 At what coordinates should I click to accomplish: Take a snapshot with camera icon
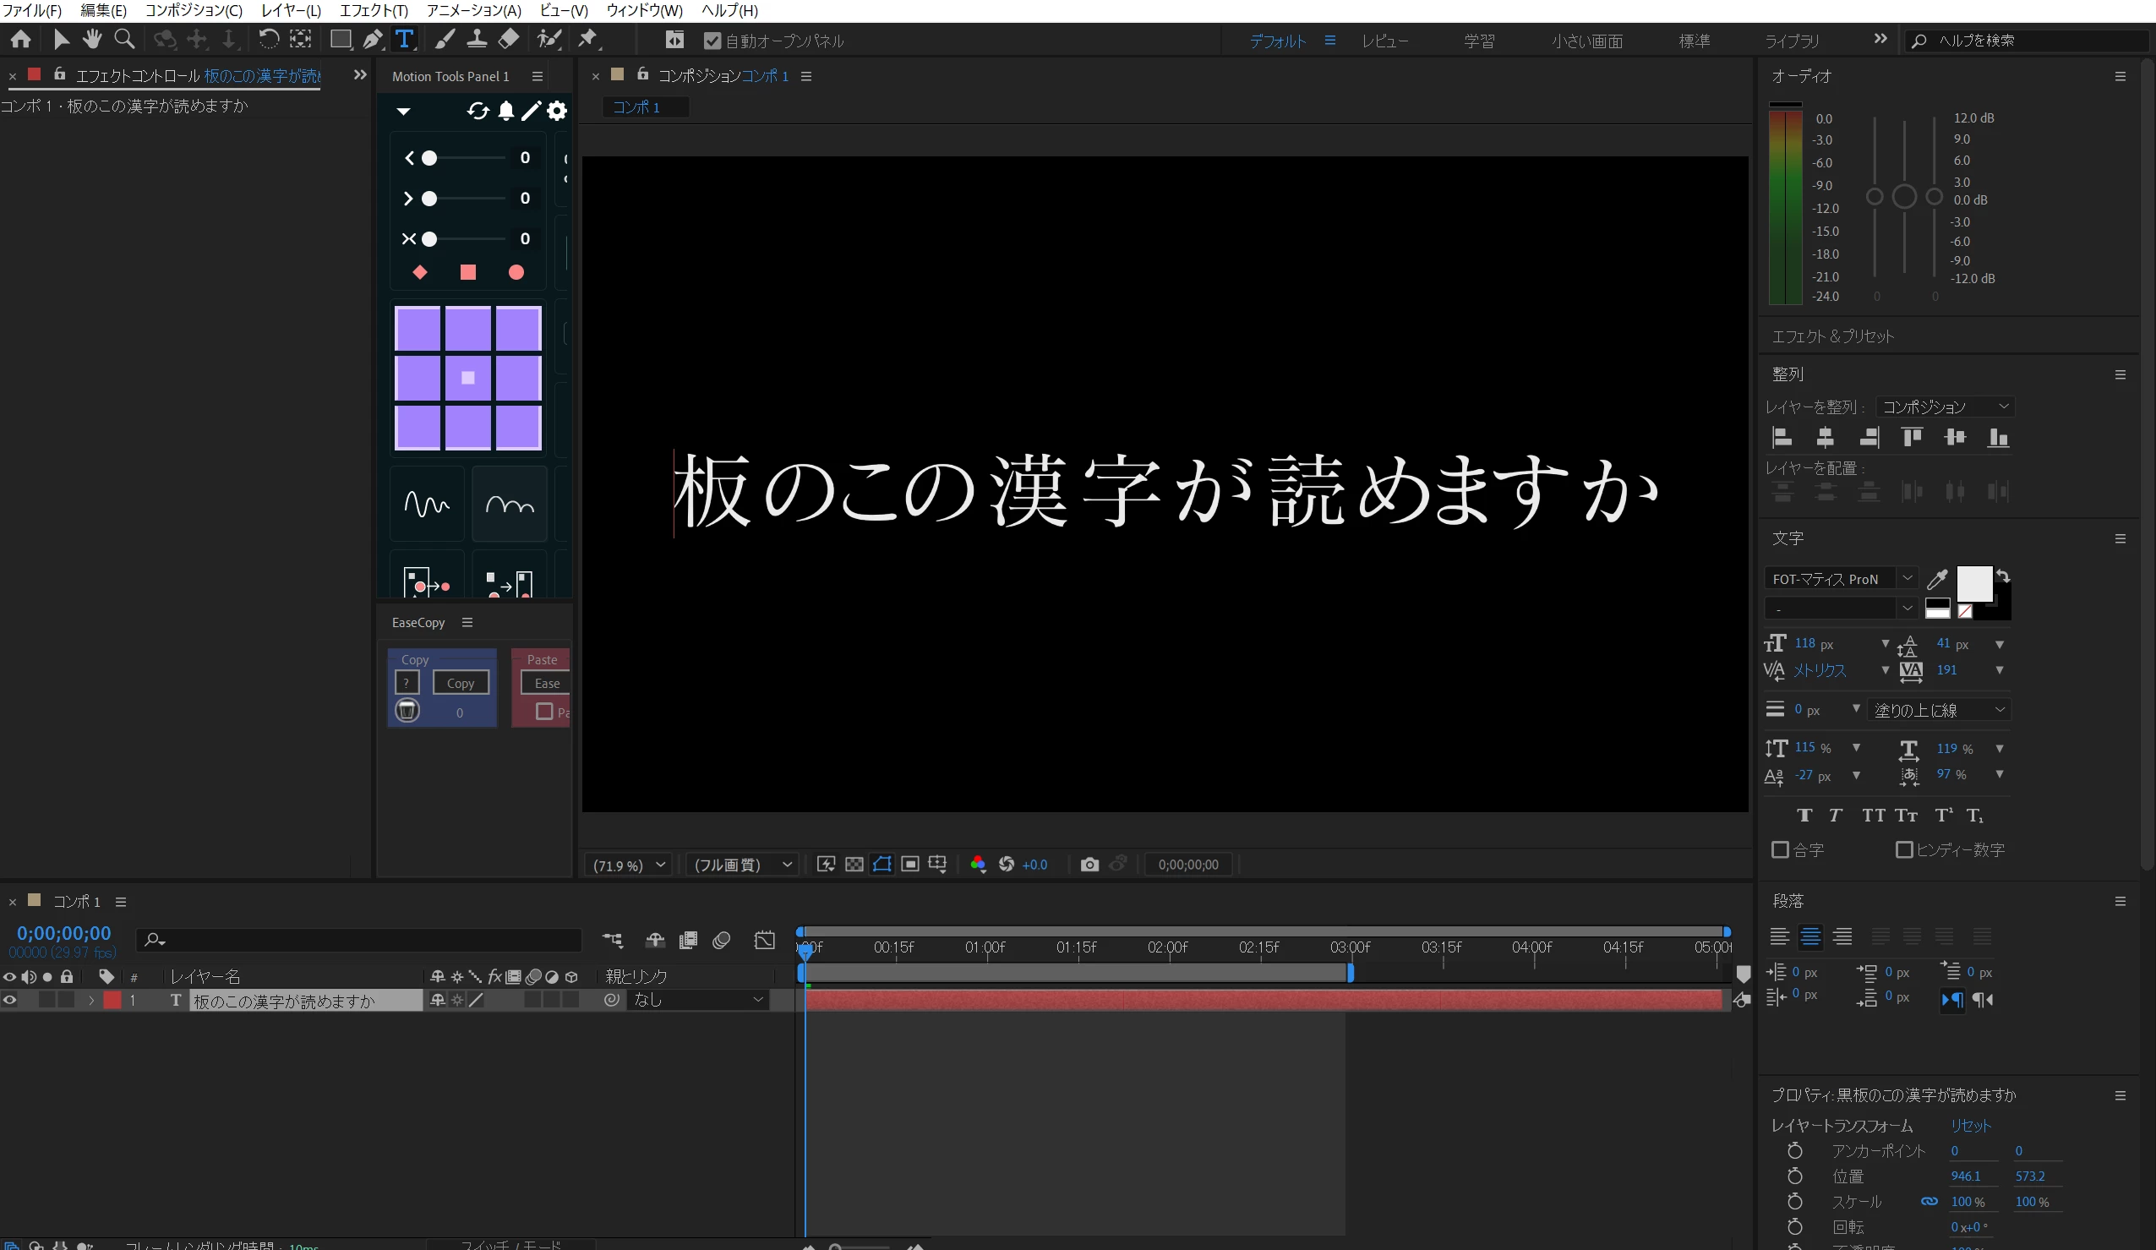[x=1089, y=864]
